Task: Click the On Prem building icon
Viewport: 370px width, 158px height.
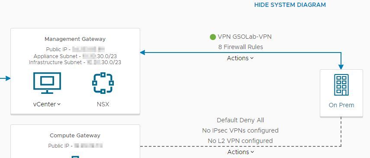Action: pos(341,85)
